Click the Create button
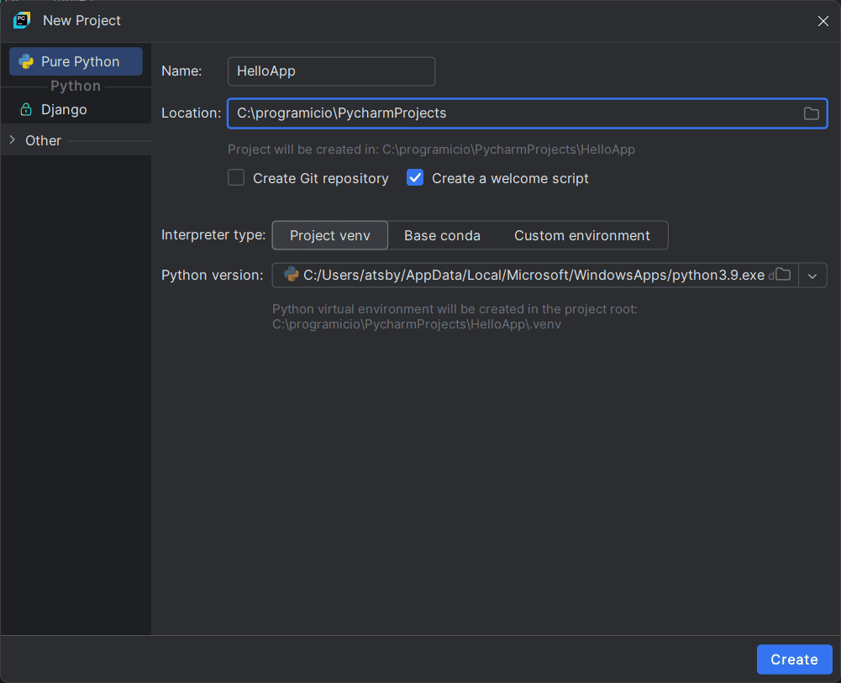Screen dimensions: 841x683 click(794, 659)
